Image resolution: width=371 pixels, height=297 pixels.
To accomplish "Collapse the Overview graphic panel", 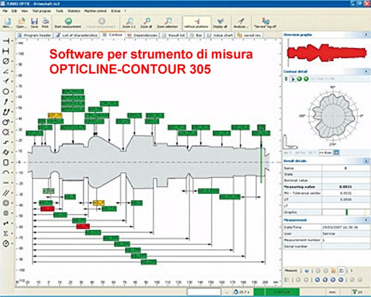I will pos(366,35).
